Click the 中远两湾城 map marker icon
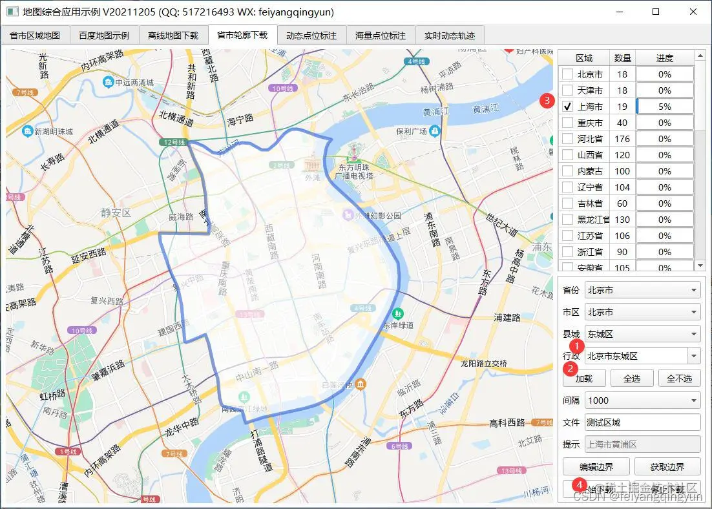This screenshot has height=509, width=712. click(x=108, y=82)
